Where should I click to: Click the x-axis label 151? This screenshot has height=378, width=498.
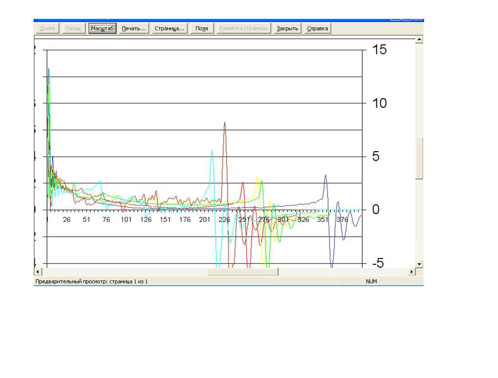[165, 219]
